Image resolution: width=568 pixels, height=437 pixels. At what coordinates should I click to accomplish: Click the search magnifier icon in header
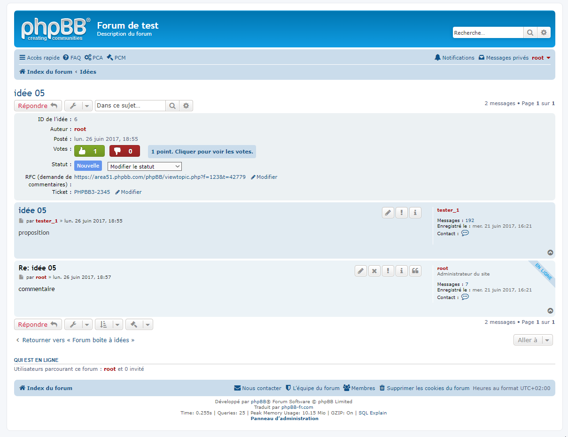click(530, 33)
